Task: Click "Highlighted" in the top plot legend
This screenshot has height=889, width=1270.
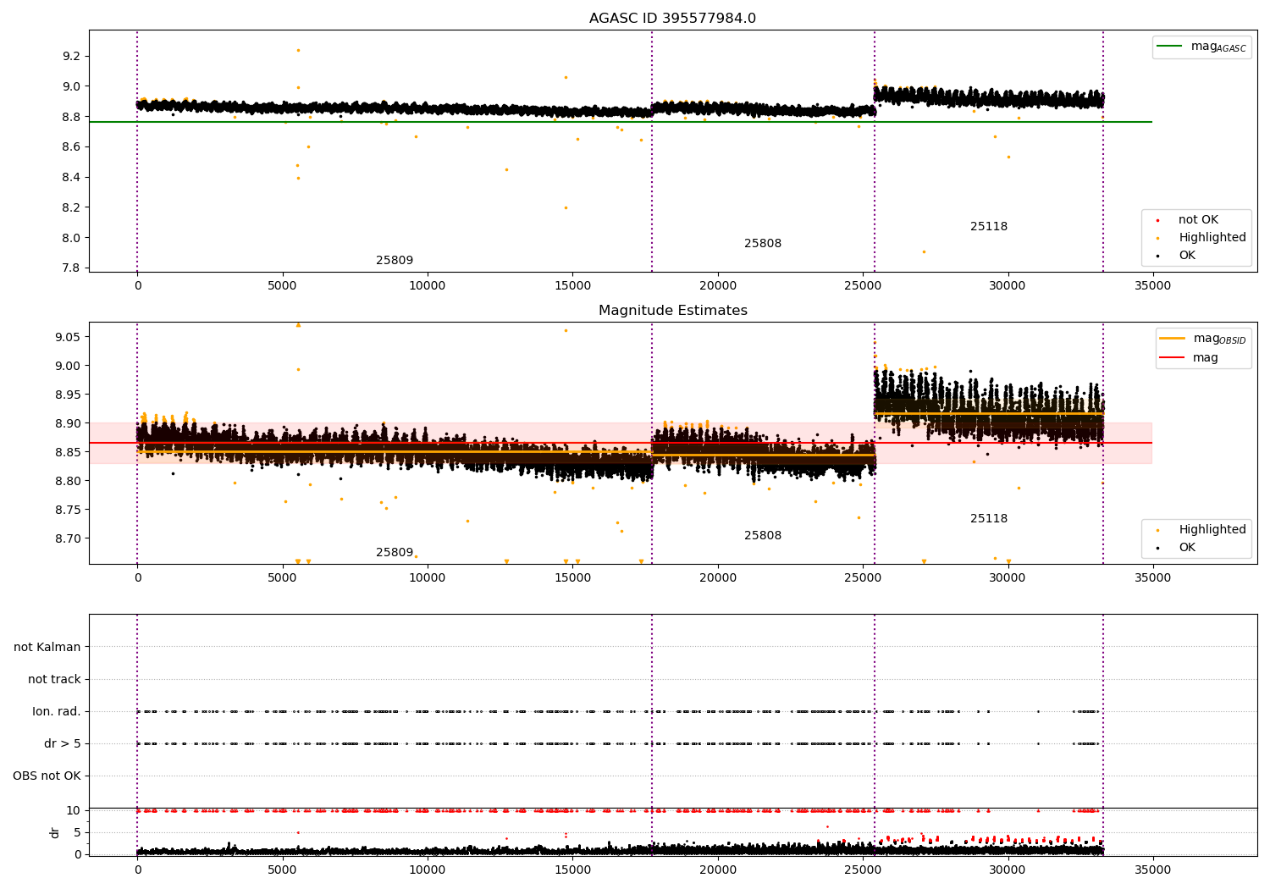Action: tap(1212, 238)
